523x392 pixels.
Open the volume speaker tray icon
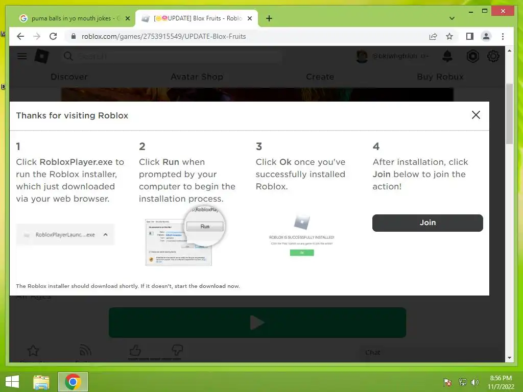click(475, 382)
